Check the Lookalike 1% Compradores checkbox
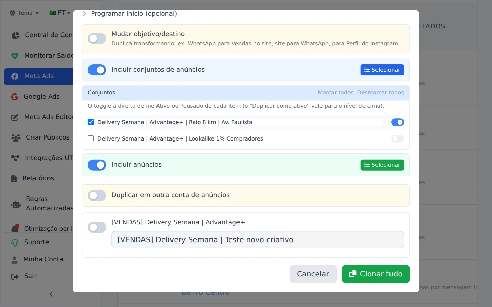Screen dimensions: 492x307 pos(91,138)
